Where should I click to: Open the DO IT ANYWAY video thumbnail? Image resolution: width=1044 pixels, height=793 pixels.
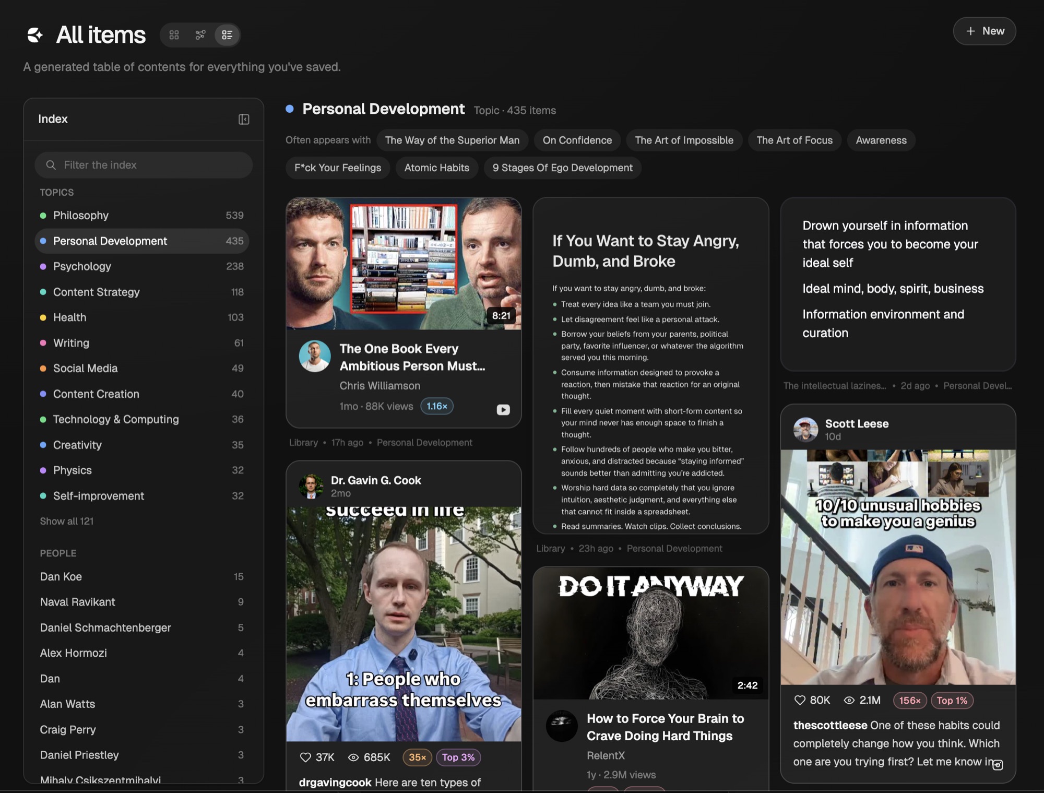(x=651, y=633)
